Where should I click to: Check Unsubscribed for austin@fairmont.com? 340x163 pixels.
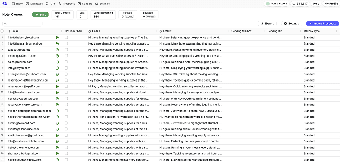66,123
